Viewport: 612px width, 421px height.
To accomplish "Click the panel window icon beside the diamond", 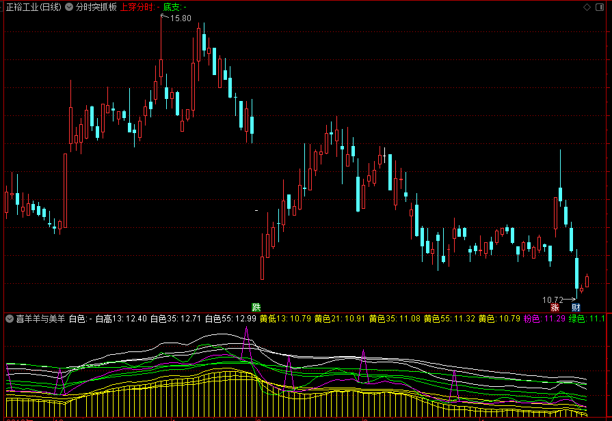I will [x=600, y=7].
